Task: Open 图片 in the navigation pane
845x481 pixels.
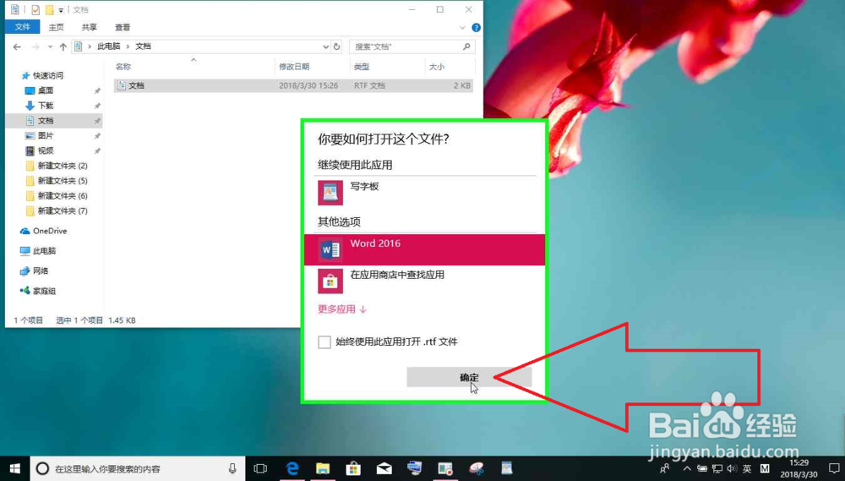Action: pos(46,136)
